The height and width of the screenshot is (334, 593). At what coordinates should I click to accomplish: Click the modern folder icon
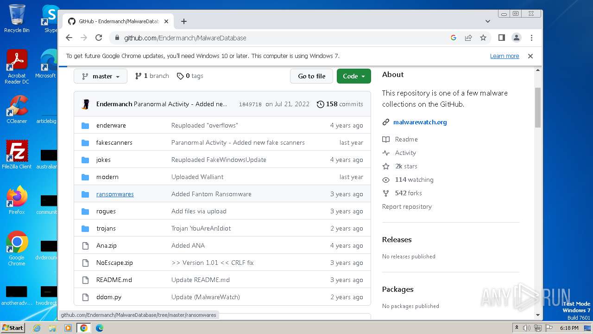(x=85, y=177)
